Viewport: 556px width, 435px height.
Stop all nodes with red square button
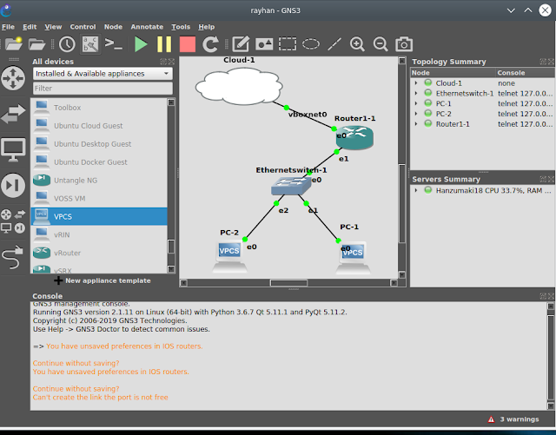(188, 44)
